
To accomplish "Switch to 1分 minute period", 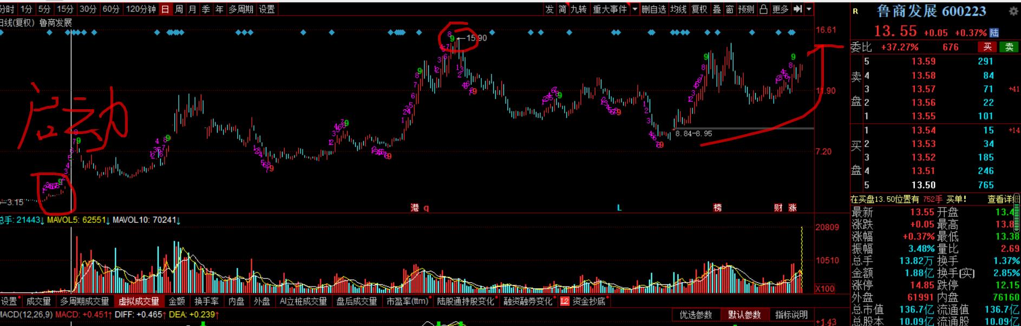I will click(x=27, y=9).
